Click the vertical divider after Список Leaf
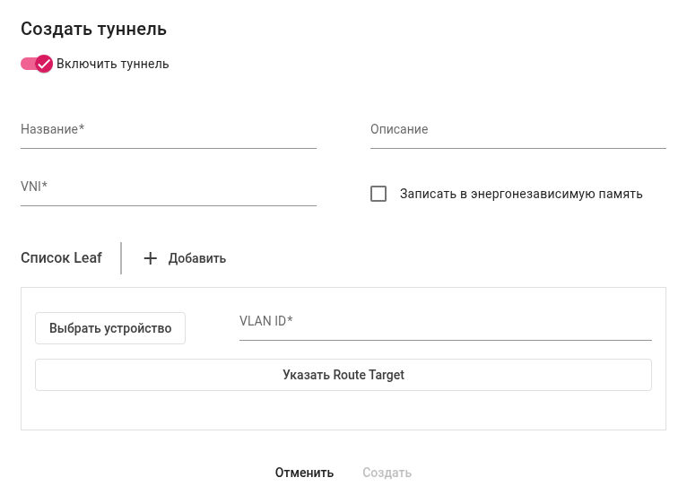The height and width of the screenshot is (495, 687). pos(121,258)
